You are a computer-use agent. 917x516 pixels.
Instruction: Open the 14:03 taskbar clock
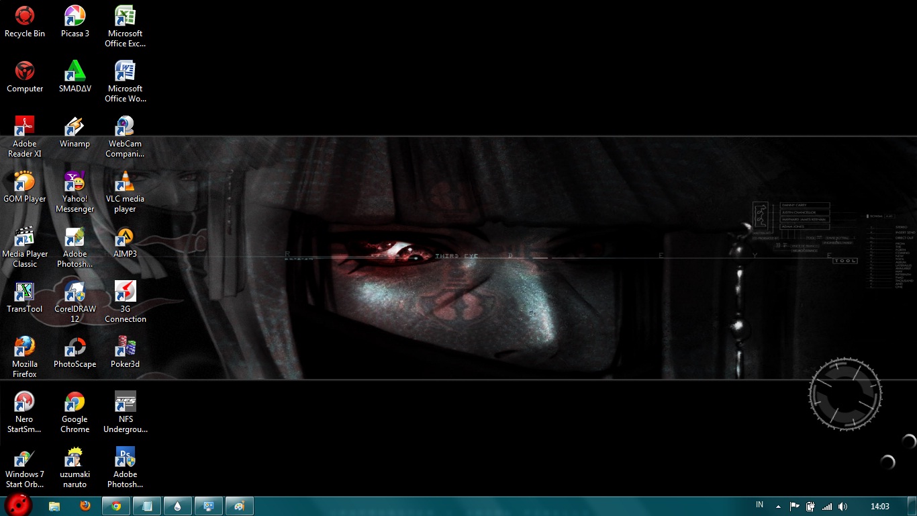(880, 507)
